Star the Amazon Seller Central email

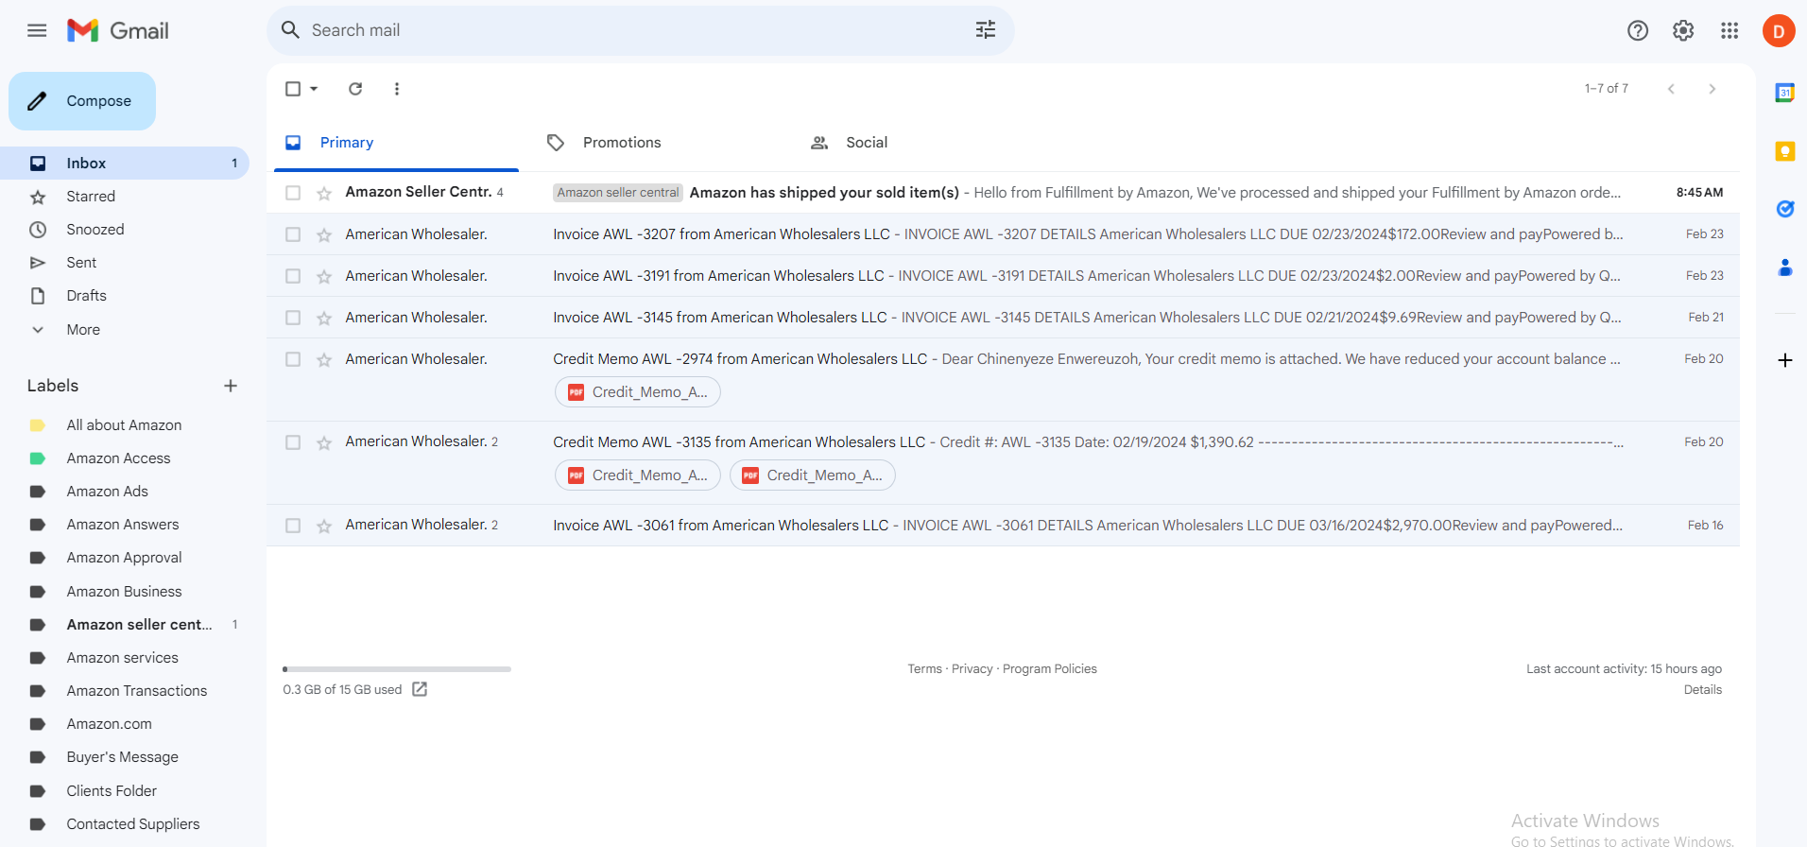click(324, 194)
